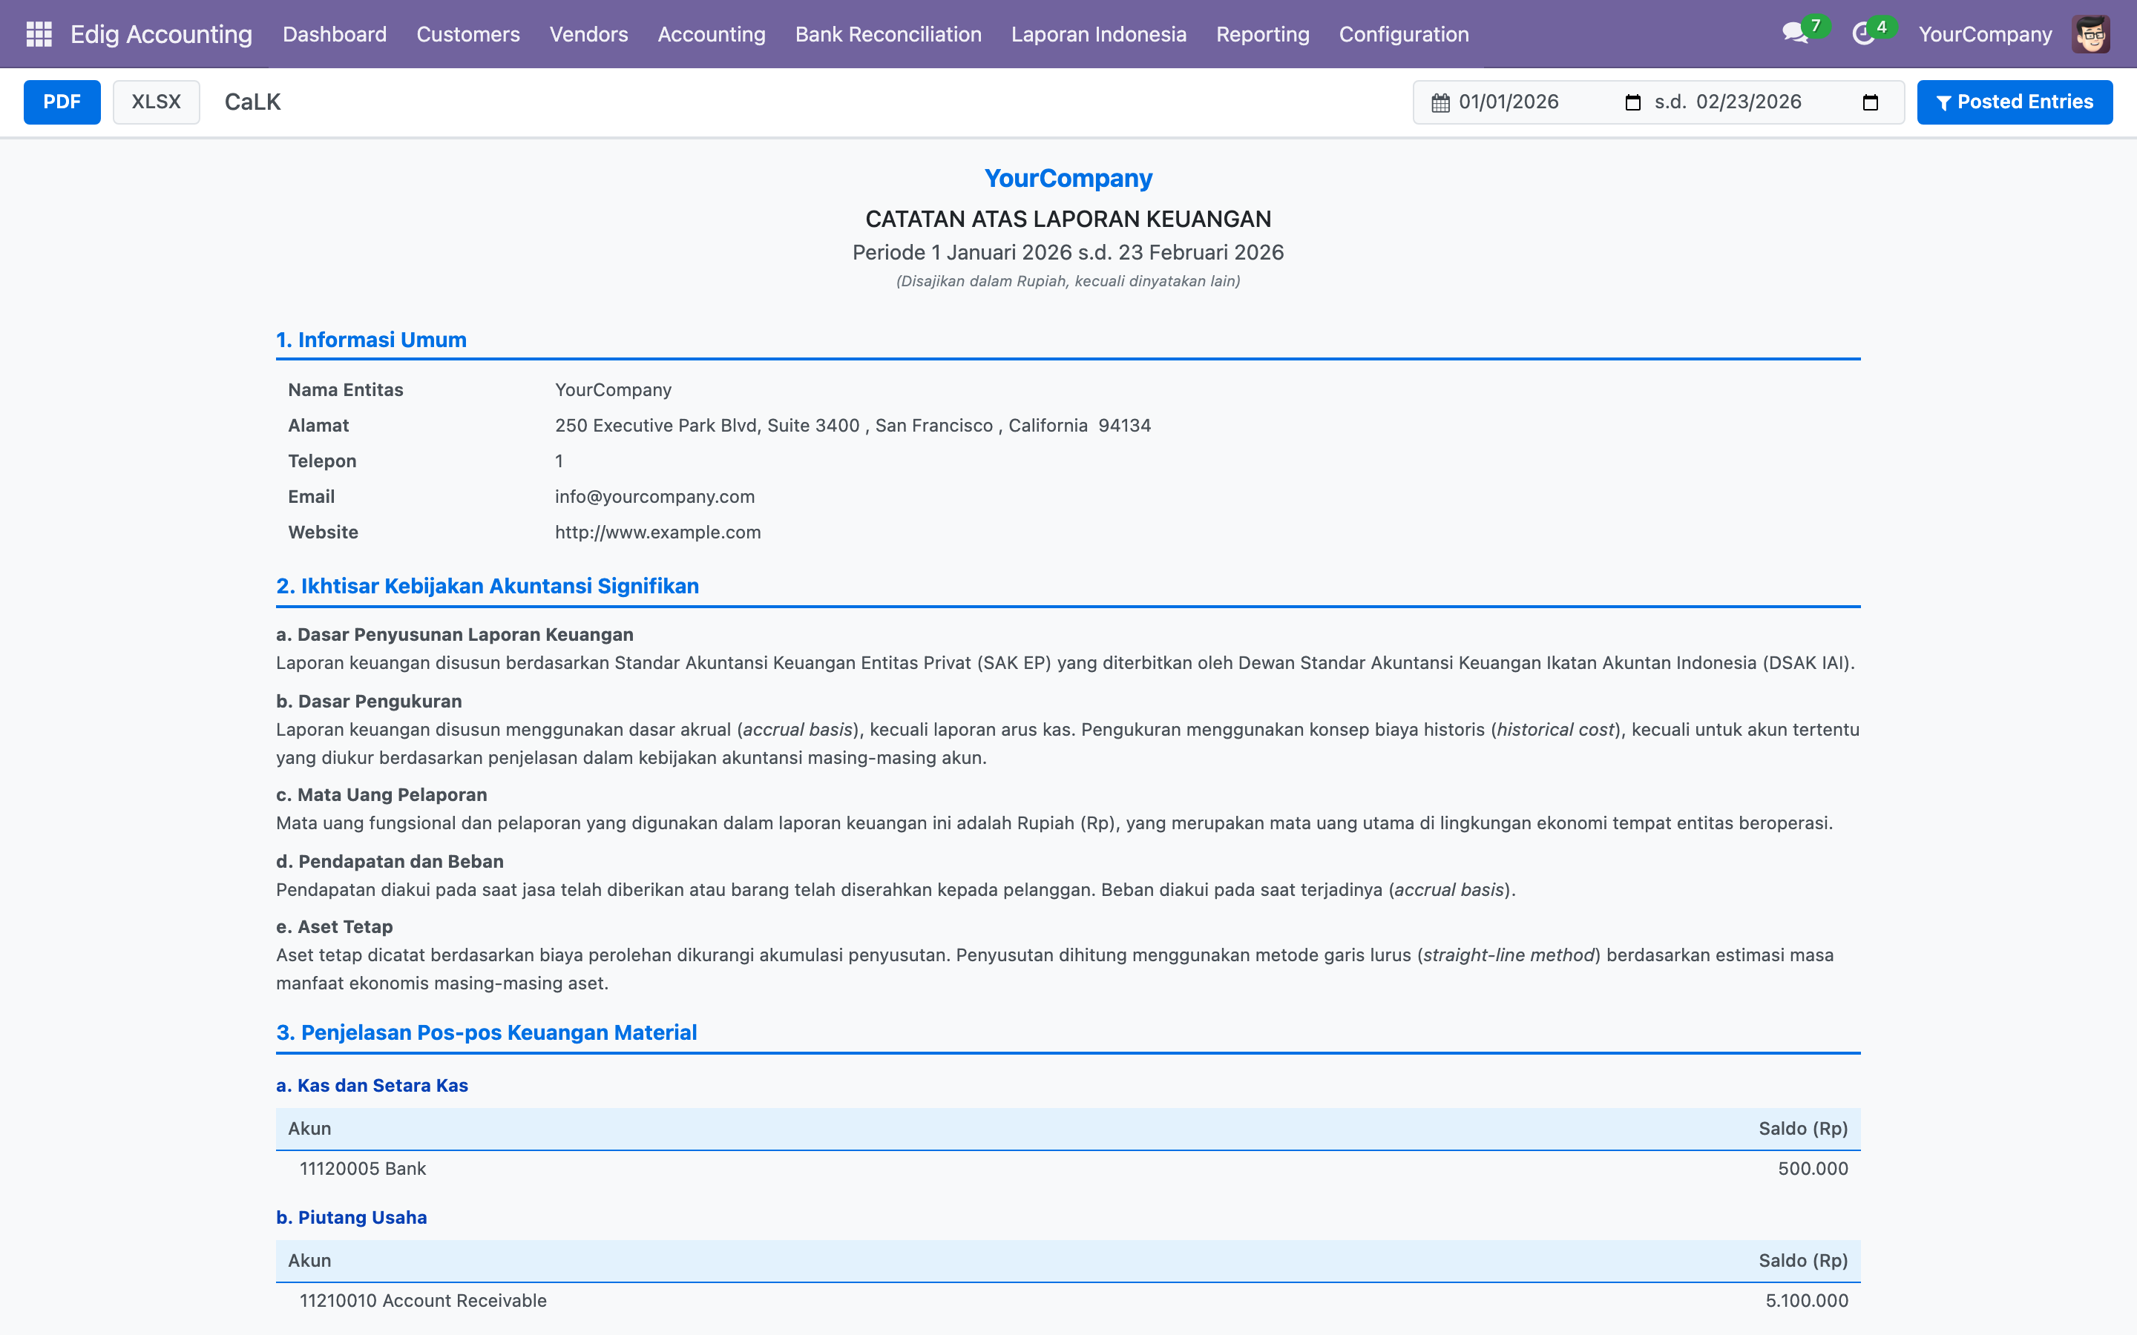Viewport: 2137px width, 1335px height.
Task: Open the chat messages icon
Action: tap(1793, 34)
